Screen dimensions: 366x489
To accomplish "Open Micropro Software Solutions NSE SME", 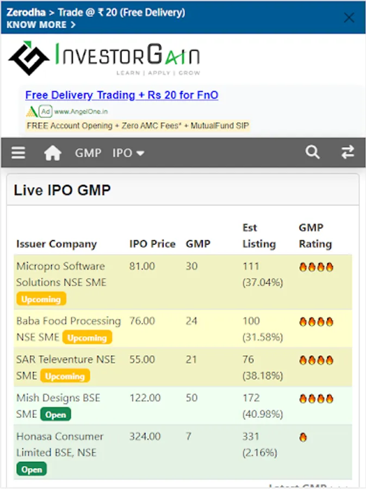I will [x=61, y=274].
